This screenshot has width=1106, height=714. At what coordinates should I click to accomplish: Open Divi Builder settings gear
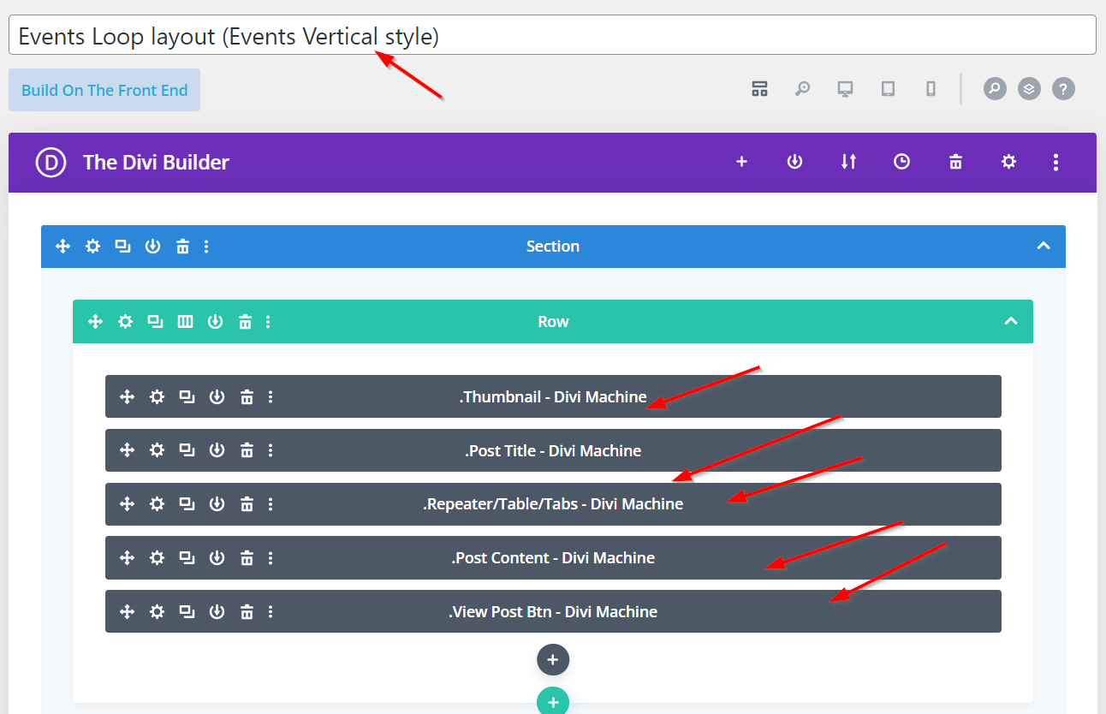click(x=1008, y=162)
